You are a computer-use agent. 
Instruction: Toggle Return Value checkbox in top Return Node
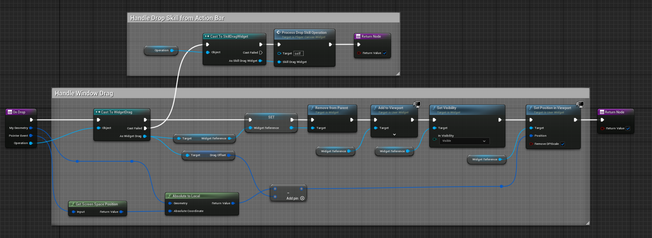[385, 53]
